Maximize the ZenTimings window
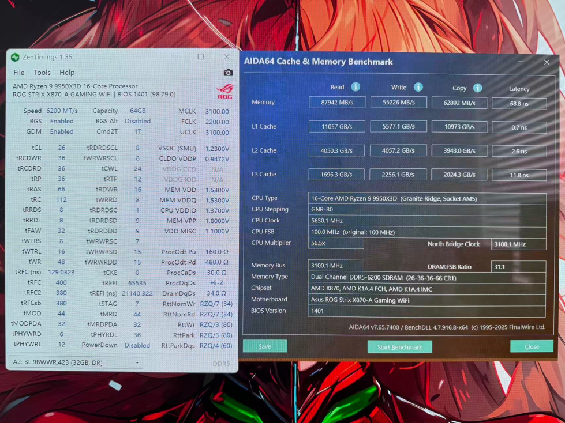 [201, 56]
